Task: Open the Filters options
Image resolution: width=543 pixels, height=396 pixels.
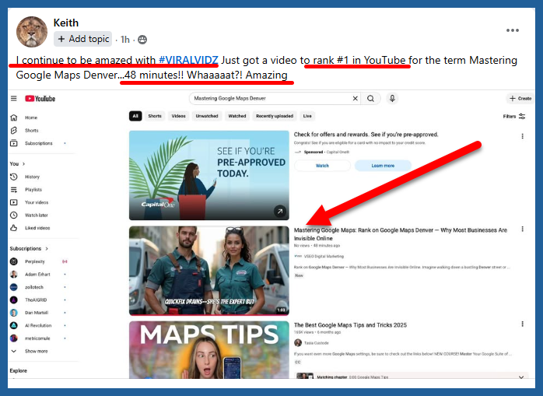Action: [514, 116]
